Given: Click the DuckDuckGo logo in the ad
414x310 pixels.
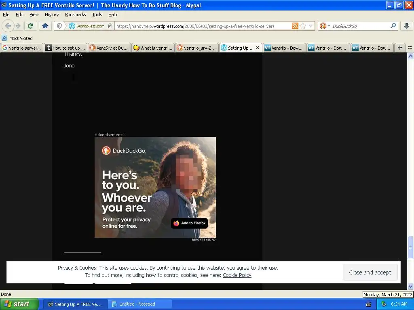Looking at the screenshot, I should (x=124, y=151).
